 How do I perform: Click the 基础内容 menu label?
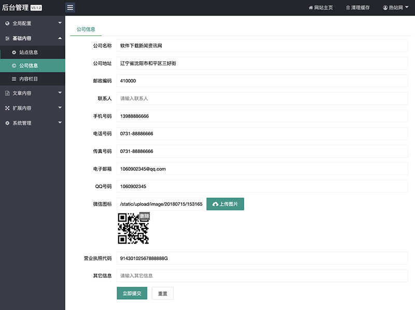point(22,38)
